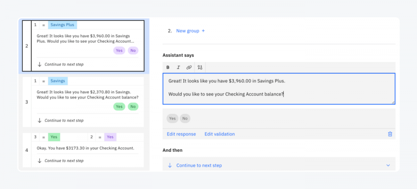Click the green No chip in step 3
The image size is (417, 189).
click(133, 106)
